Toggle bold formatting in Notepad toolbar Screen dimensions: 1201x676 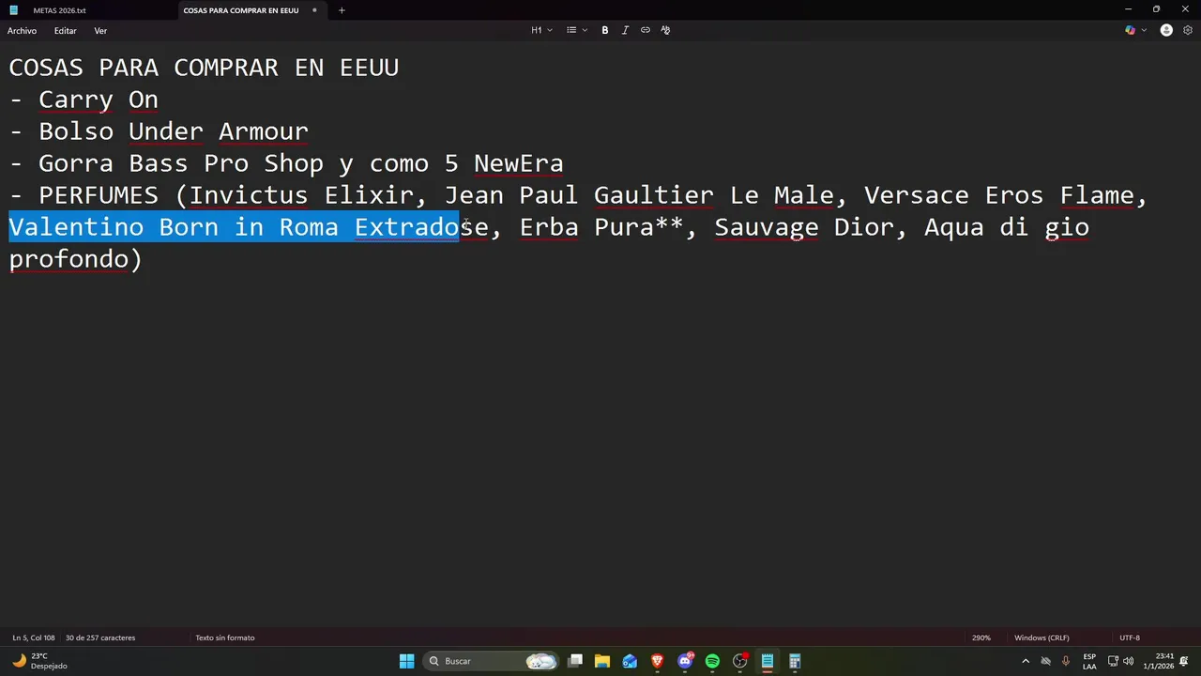tap(605, 30)
